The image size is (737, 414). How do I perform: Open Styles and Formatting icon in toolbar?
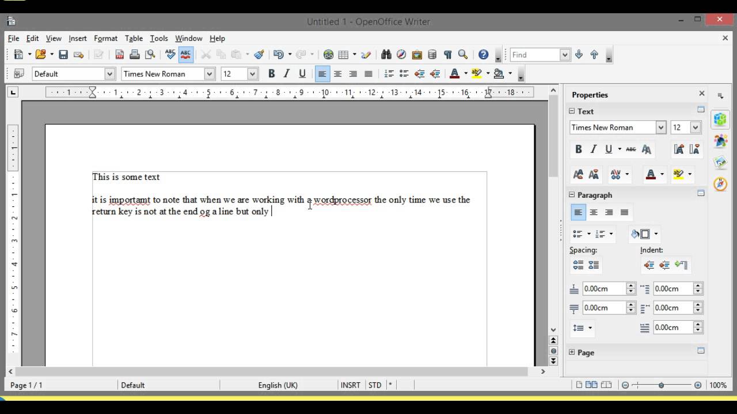[18, 74]
